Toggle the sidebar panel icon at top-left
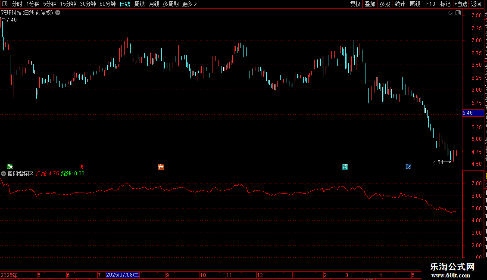The image size is (487, 280). pos(5,4)
